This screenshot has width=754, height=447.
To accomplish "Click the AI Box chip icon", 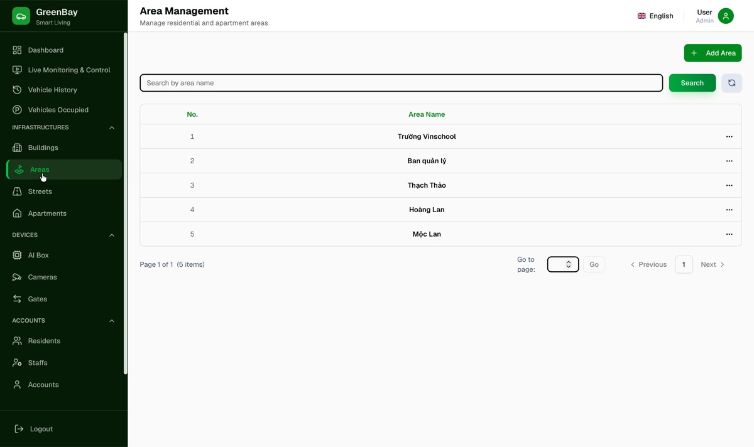I will point(17,256).
